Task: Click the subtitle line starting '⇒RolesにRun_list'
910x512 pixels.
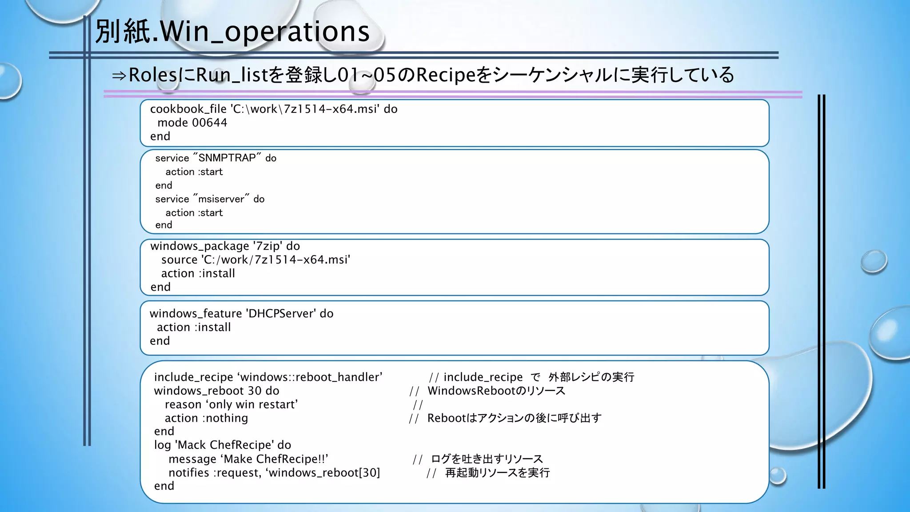Action: (423, 75)
